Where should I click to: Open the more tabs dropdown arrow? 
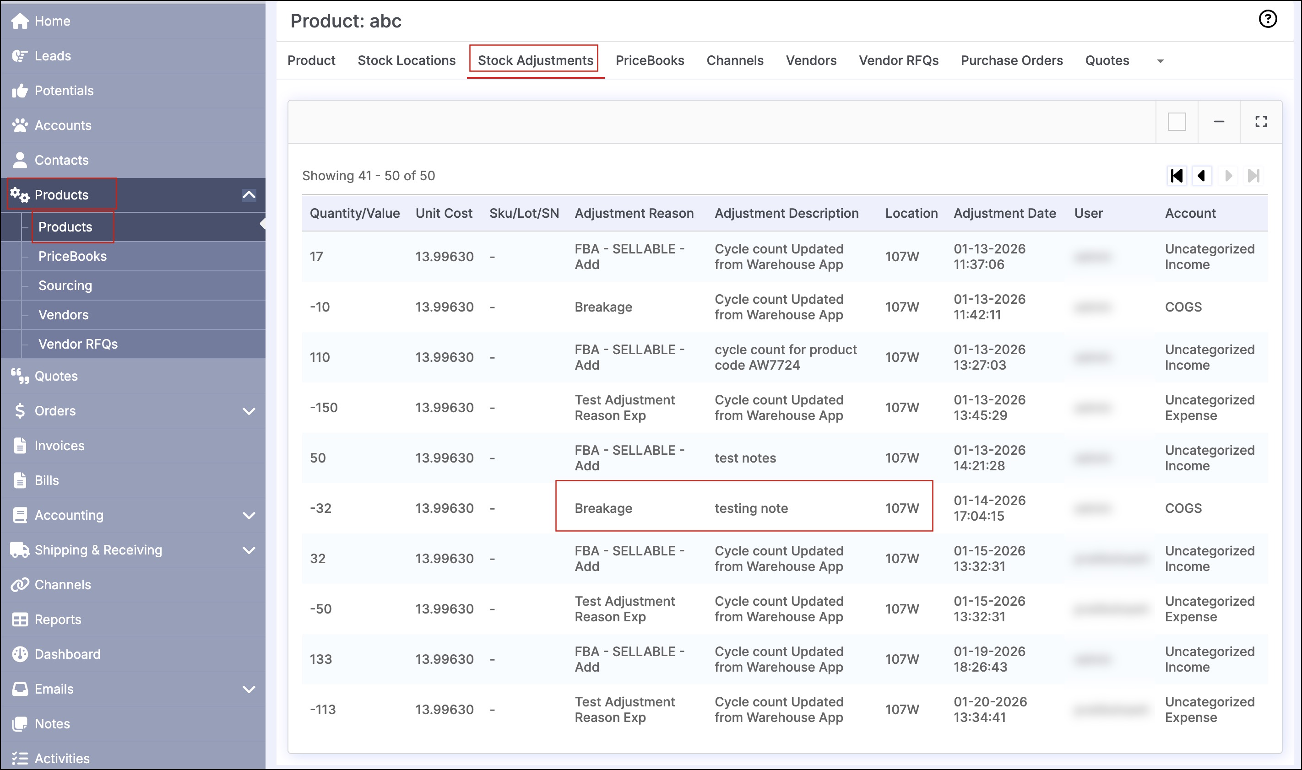click(x=1160, y=61)
